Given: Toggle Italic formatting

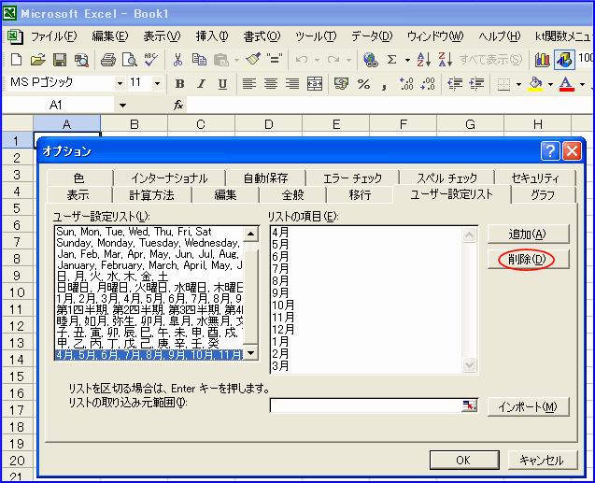Looking at the screenshot, I should coord(202,84).
